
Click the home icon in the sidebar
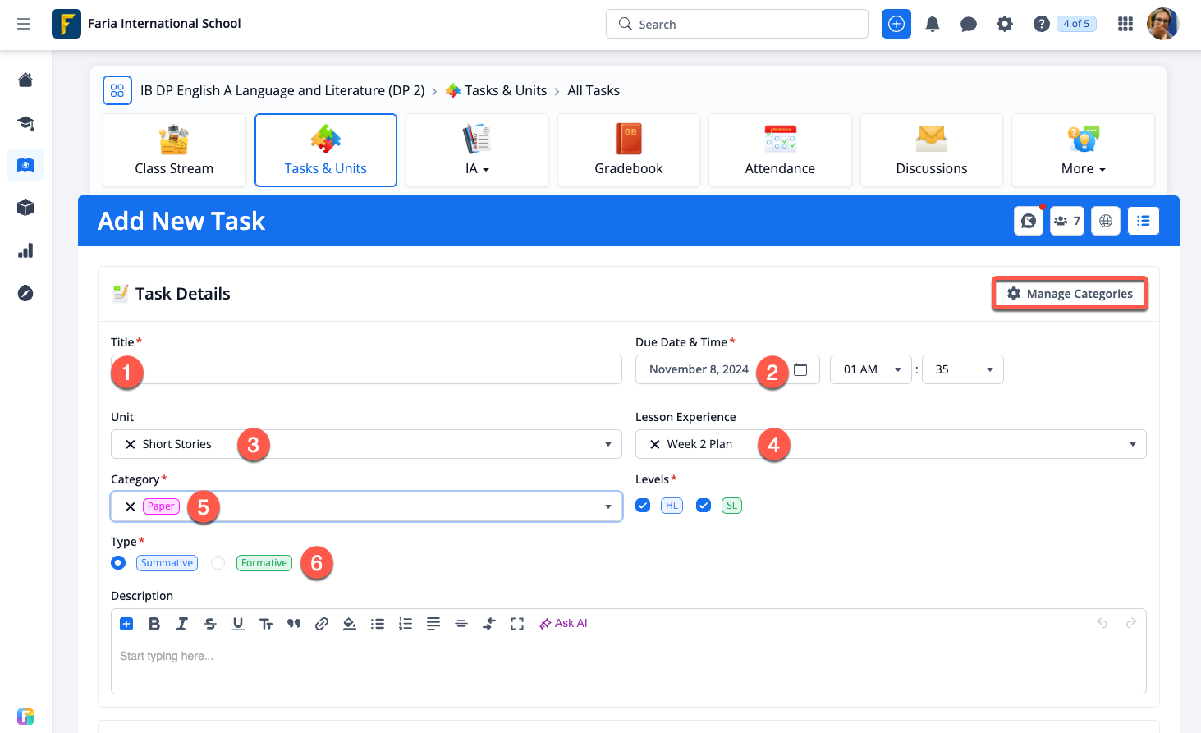click(25, 80)
